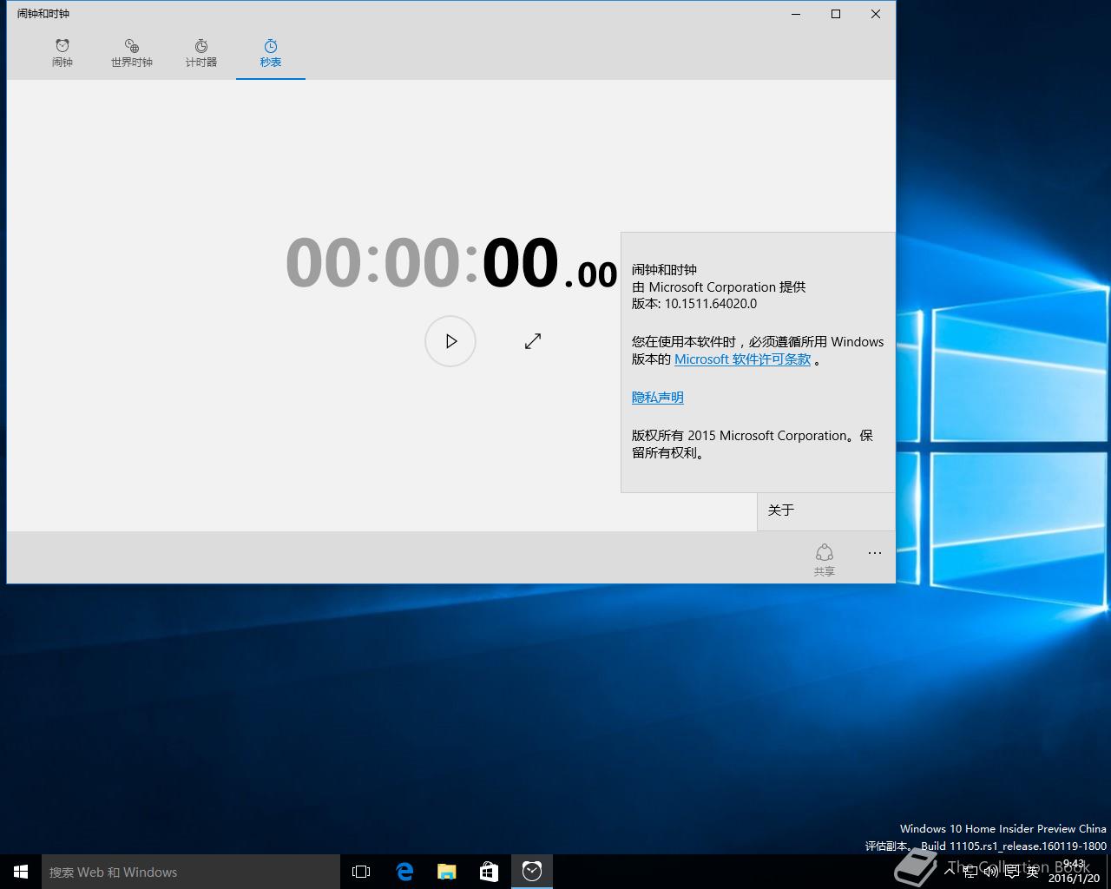Select the Alarms & Clock taskbar icon
1111x889 pixels.
point(532,872)
